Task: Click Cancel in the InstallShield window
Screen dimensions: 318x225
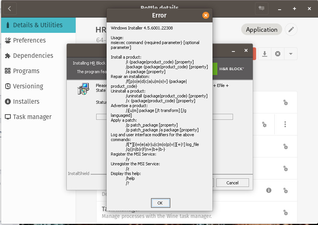Action: pyautogui.click(x=232, y=183)
